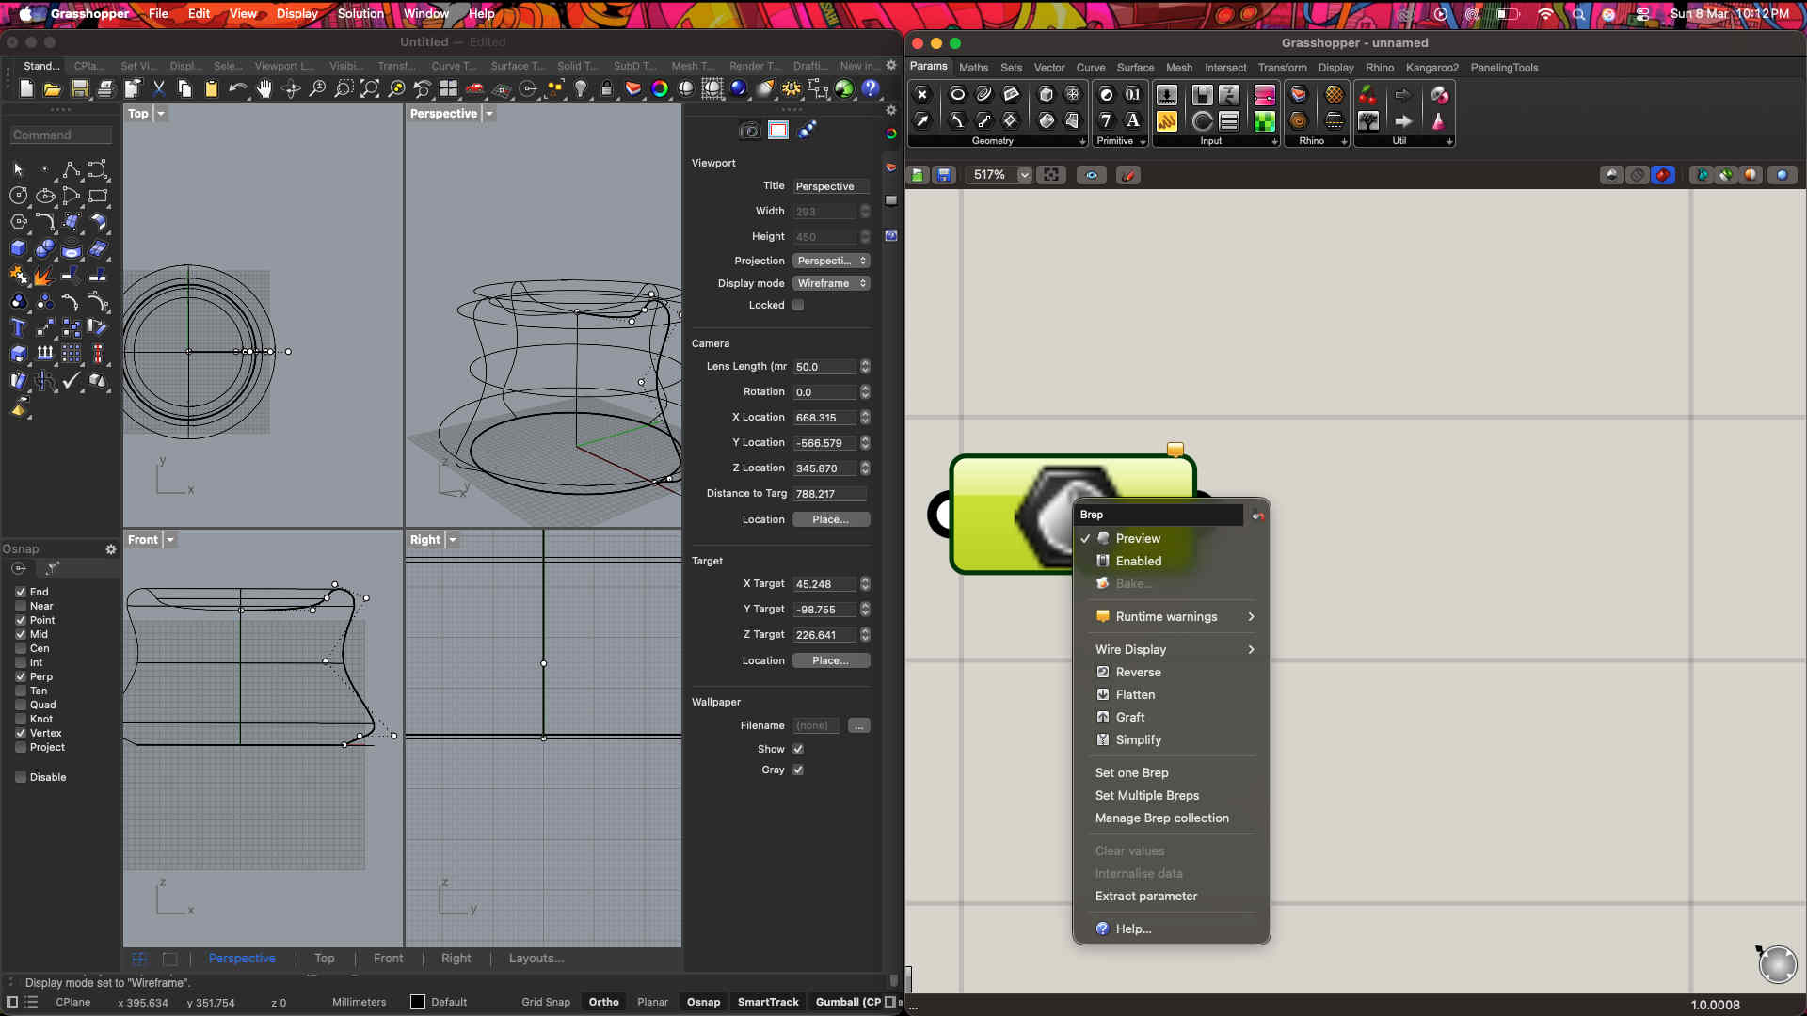The width and height of the screenshot is (1807, 1016).
Task: Click the camera Location Place button
Action: 830,519
